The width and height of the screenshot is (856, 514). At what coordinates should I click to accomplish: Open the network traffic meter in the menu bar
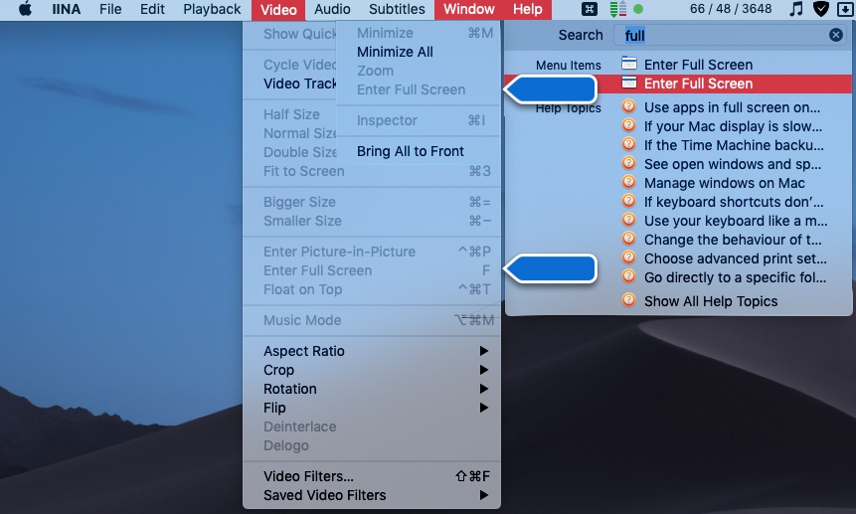(618, 9)
